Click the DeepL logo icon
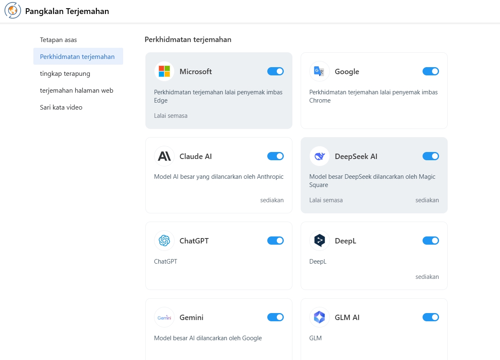The height and width of the screenshot is (360, 500). coord(320,241)
